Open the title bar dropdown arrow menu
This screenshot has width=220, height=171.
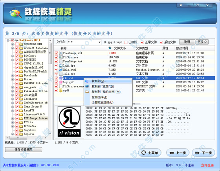click(181, 5)
